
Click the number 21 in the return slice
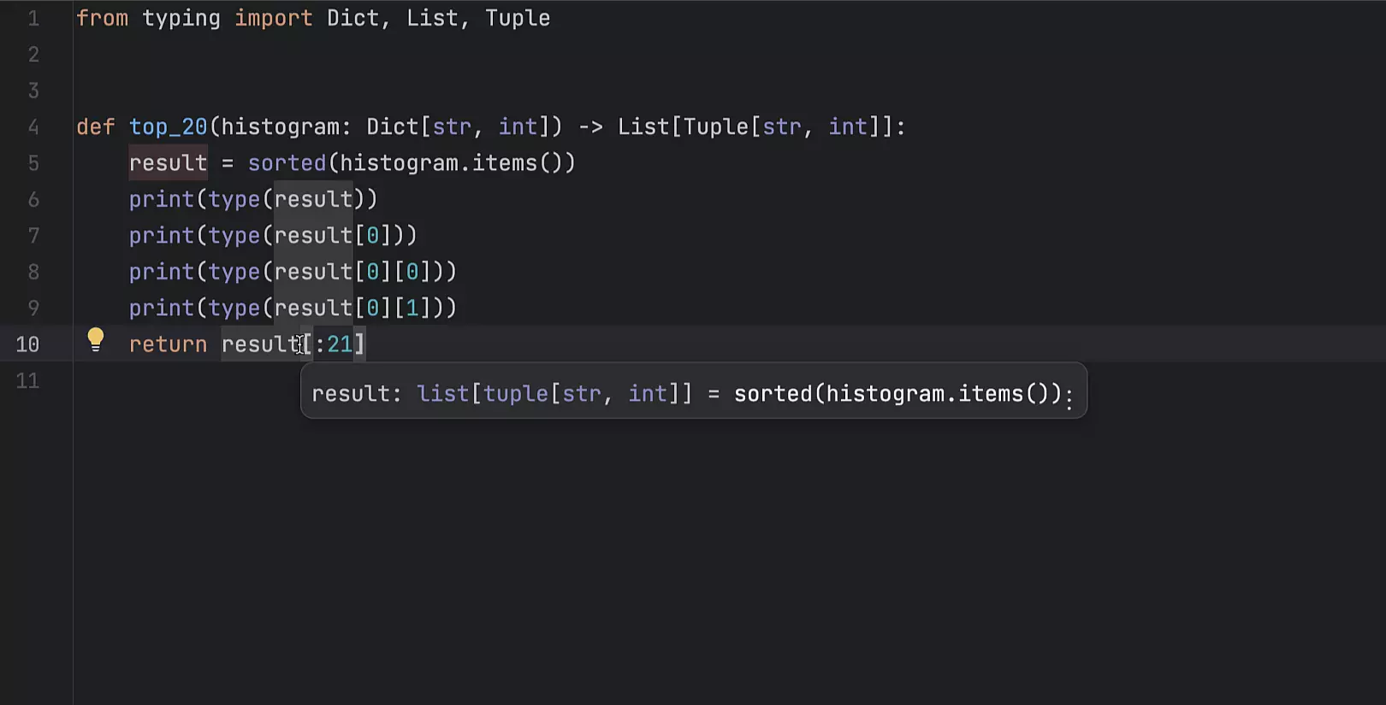point(340,344)
